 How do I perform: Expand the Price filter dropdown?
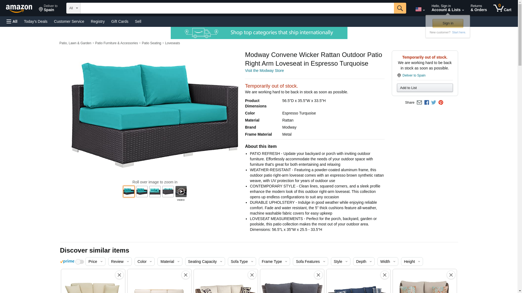95,262
